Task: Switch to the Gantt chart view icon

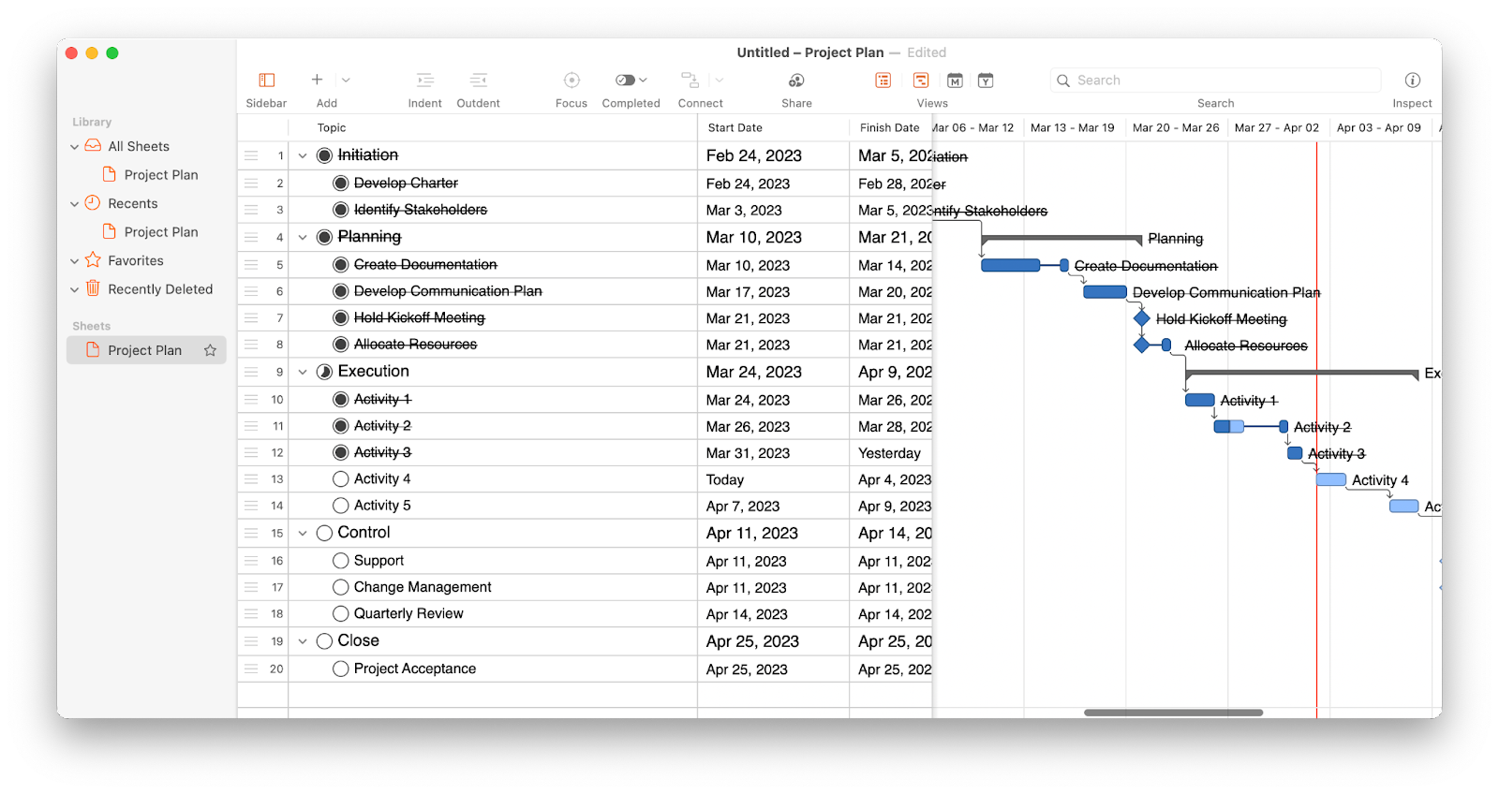Action: pos(921,81)
